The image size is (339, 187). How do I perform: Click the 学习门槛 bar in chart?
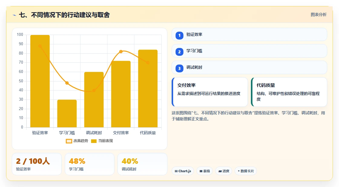(67, 113)
